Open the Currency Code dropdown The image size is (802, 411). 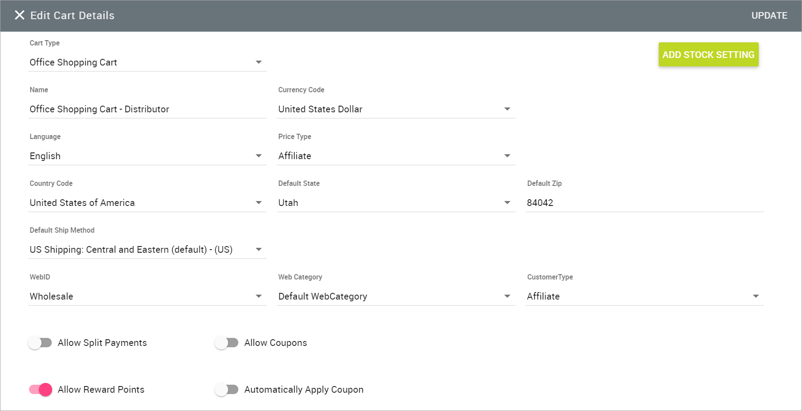(x=507, y=109)
